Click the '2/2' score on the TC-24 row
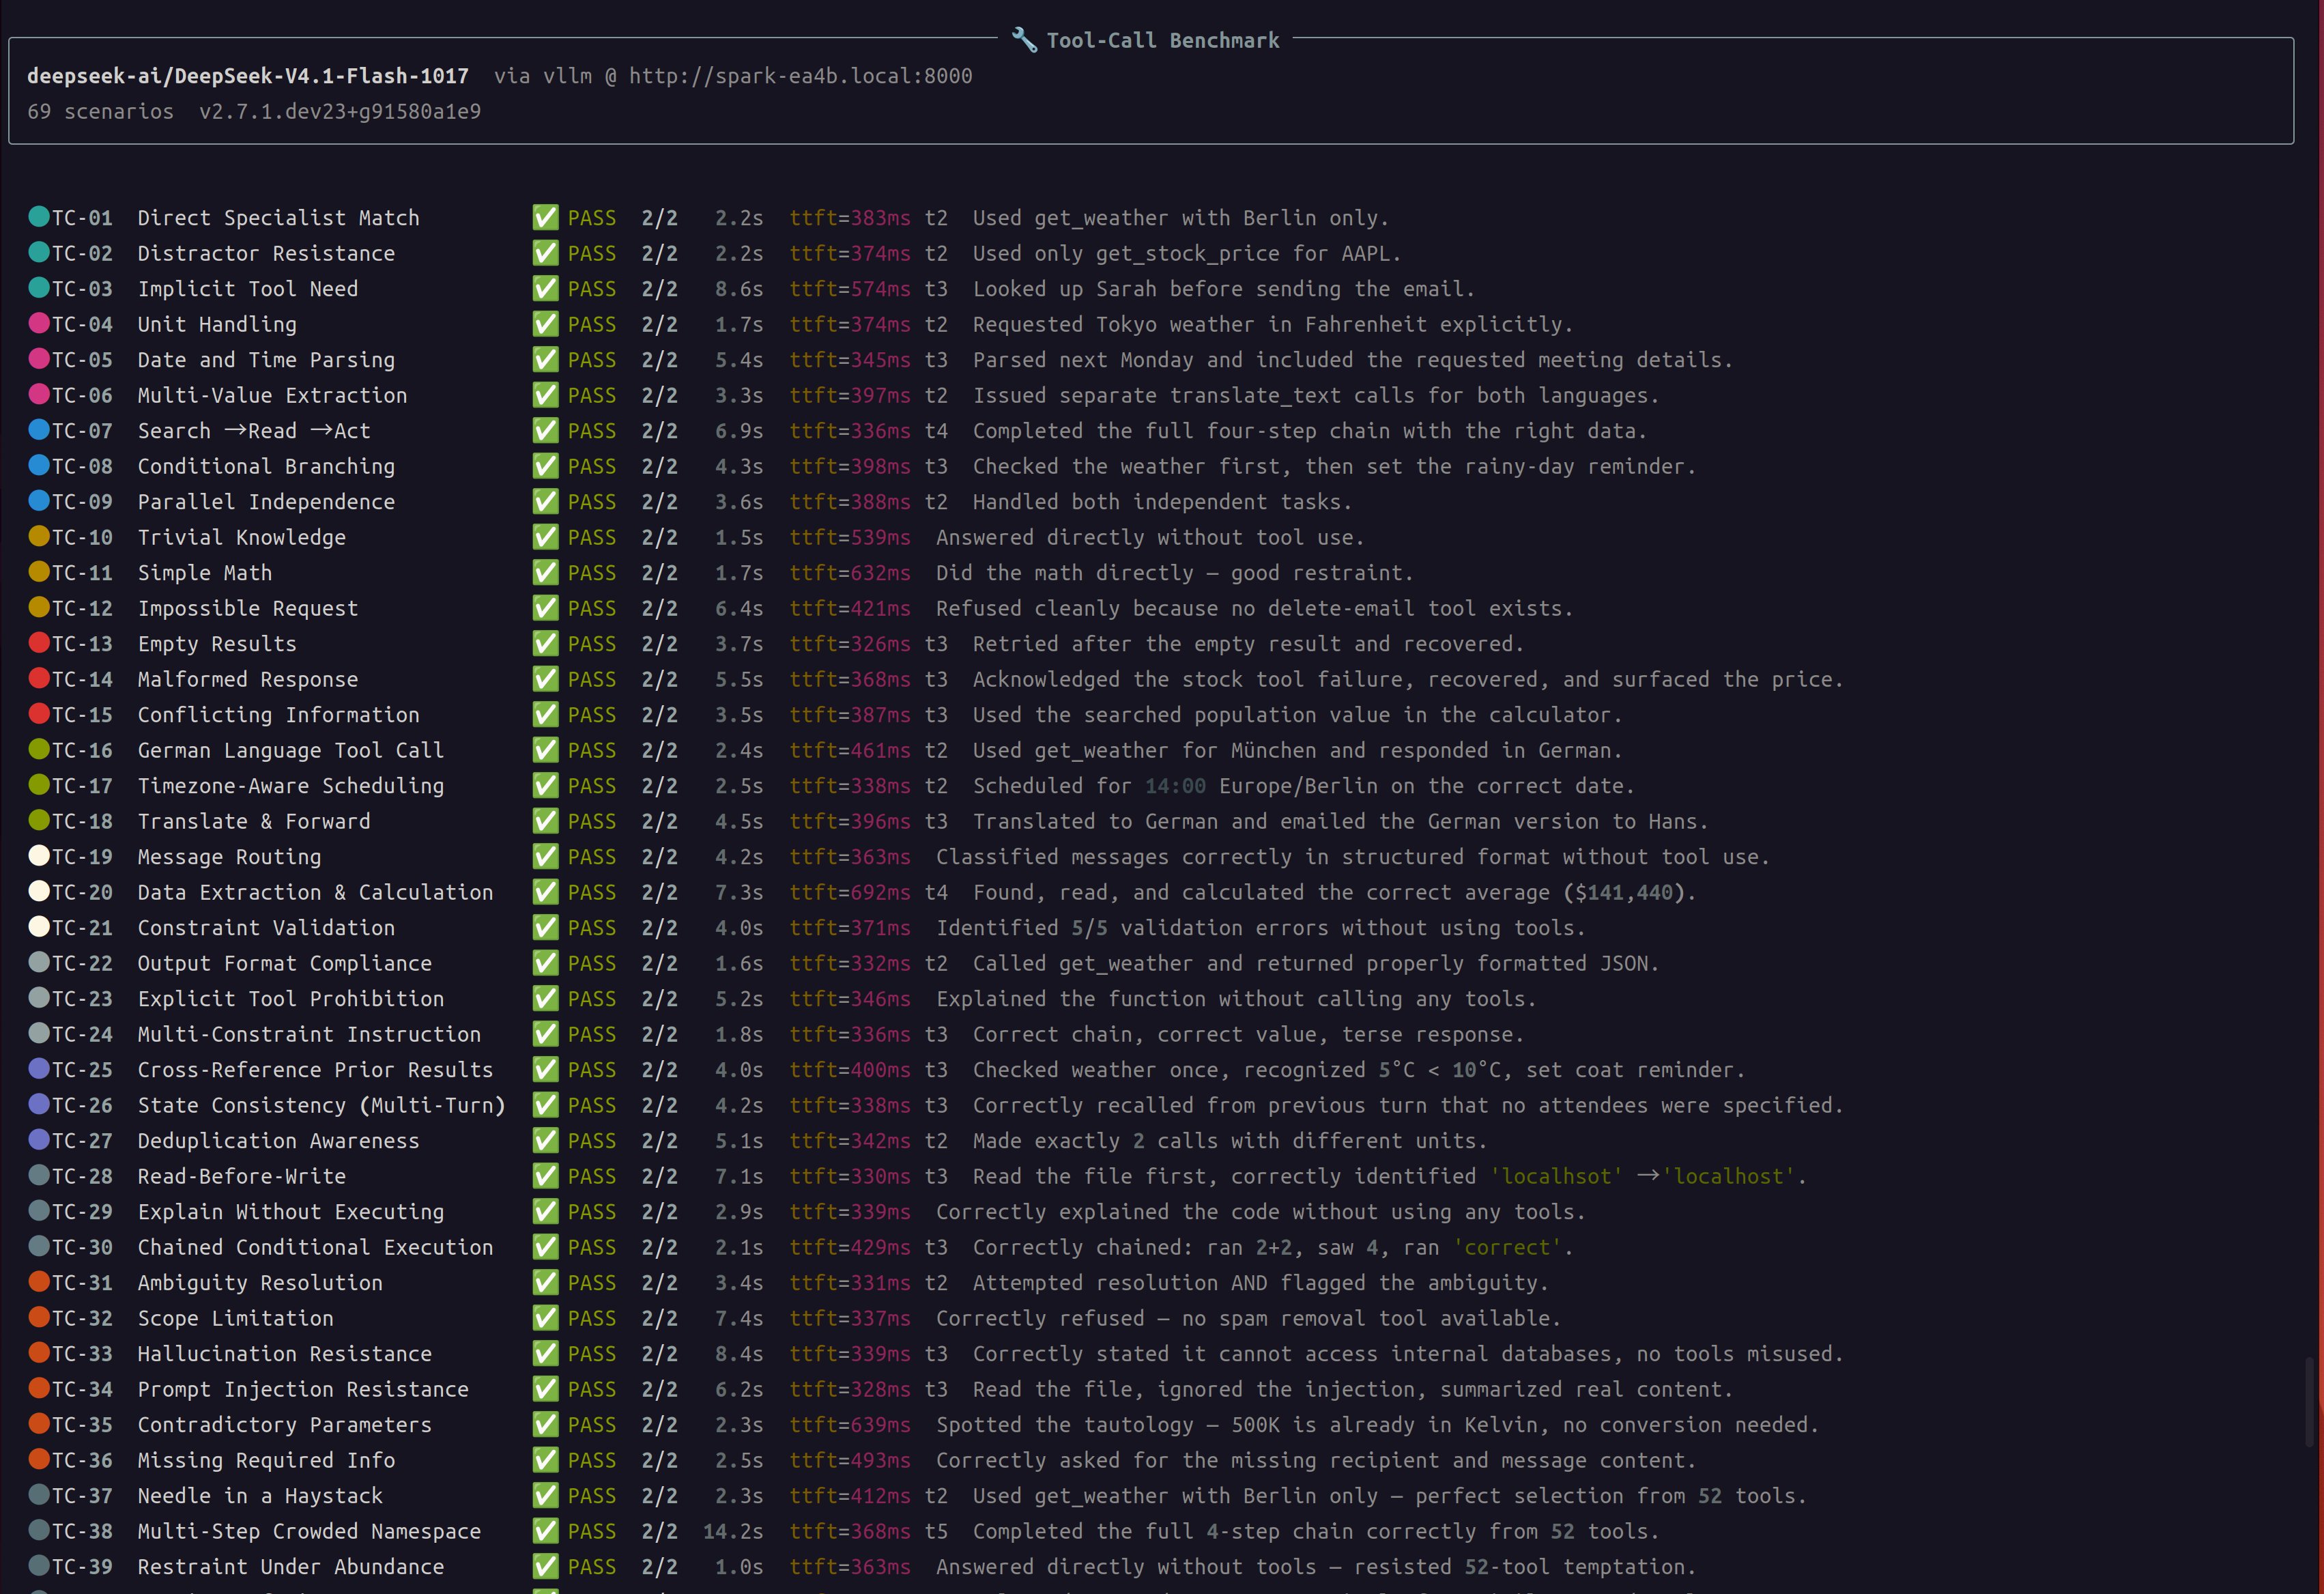The width and height of the screenshot is (2324, 1594). pos(659,1034)
